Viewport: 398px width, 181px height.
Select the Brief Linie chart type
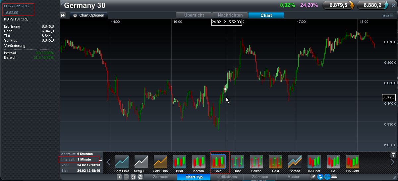pyautogui.click(x=122, y=162)
